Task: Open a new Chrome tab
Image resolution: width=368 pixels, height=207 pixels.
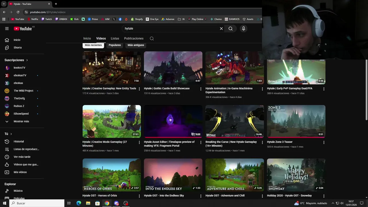Action: [56, 4]
